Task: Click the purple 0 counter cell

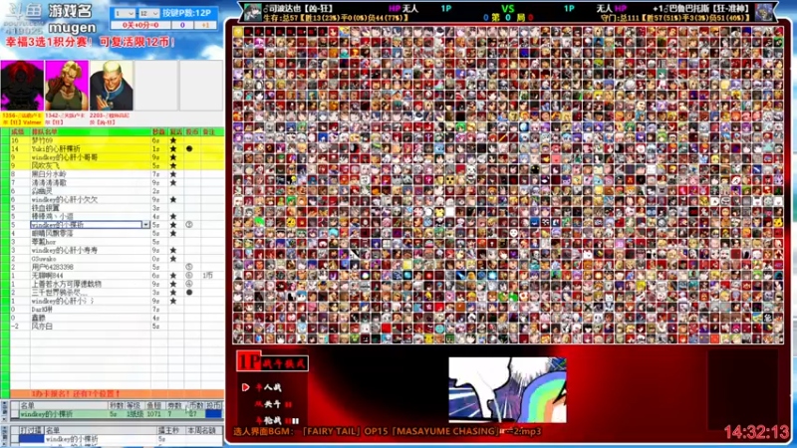Action: pyautogui.click(x=182, y=24)
